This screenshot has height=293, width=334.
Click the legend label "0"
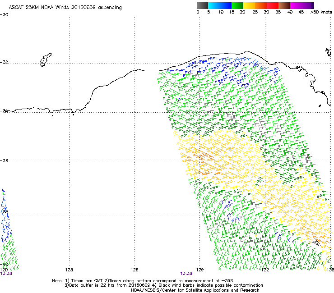[x=198, y=12]
